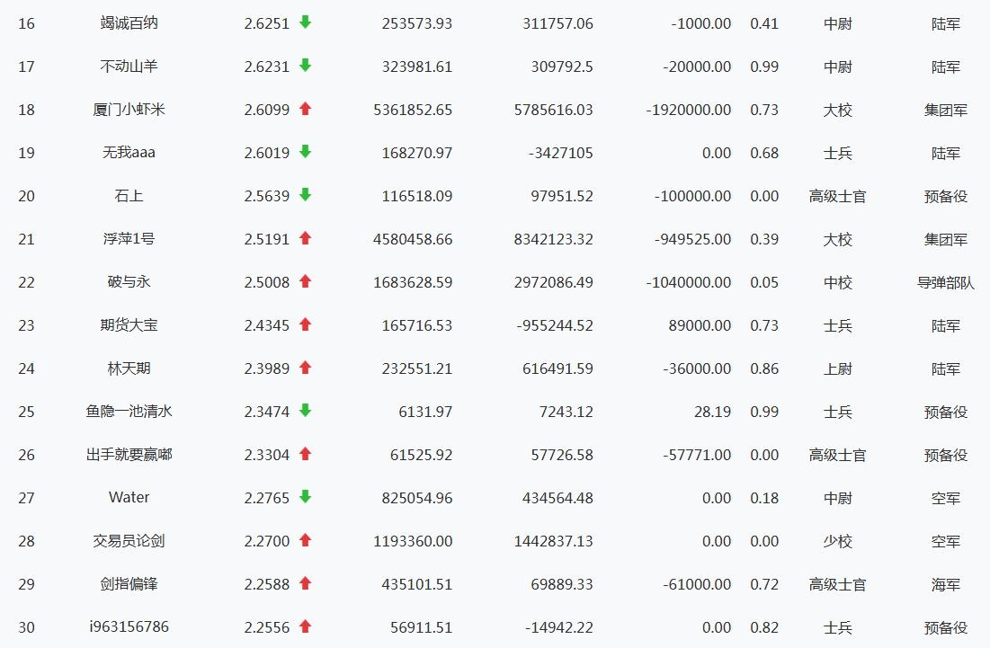Viewport: 990px width, 648px height.
Task: Click 导弹部队 label in 破与永 row
Action: pyautogui.click(x=945, y=282)
